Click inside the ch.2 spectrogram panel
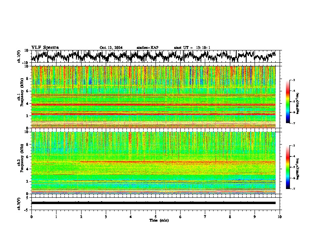The height and width of the screenshot is (243, 315). pyautogui.click(x=154, y=163)
